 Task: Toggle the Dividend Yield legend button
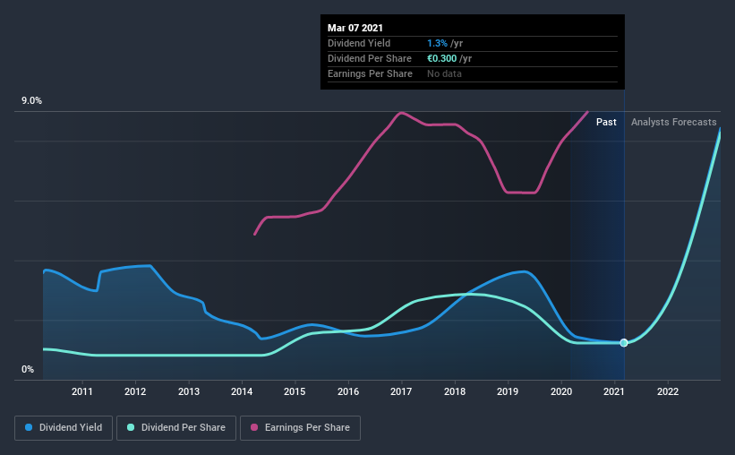click(64, 428)
